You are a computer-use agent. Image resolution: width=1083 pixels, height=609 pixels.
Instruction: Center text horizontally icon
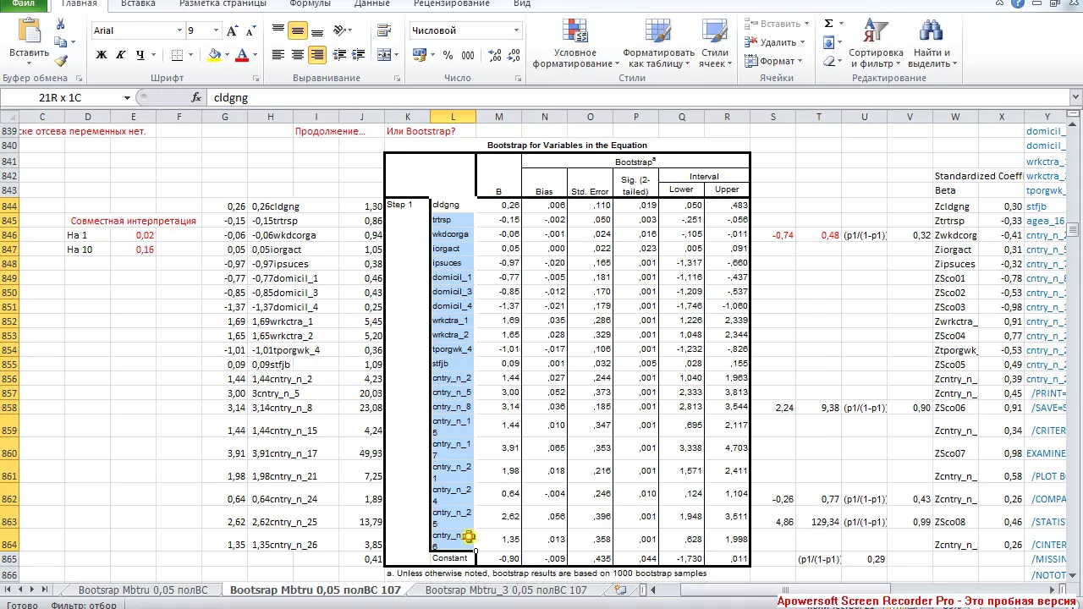298,55
